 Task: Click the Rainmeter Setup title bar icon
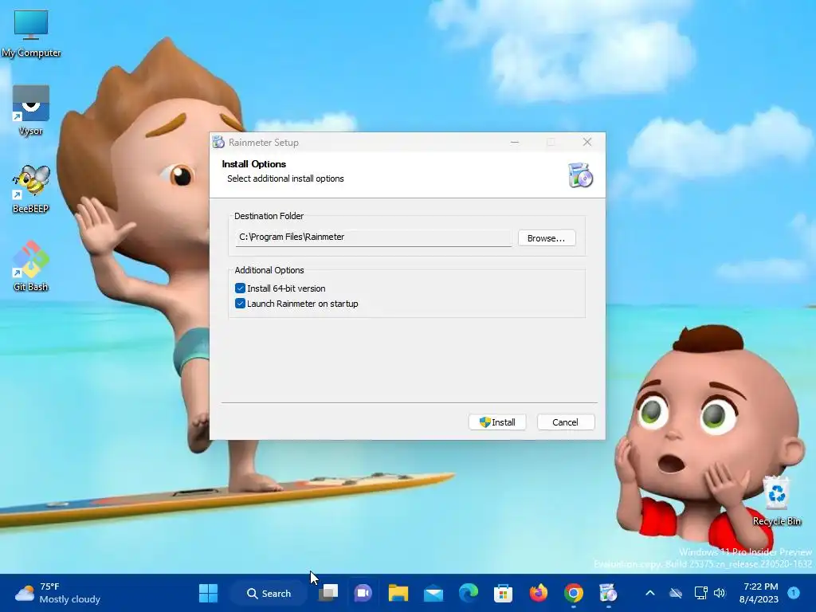click(218, 142)
